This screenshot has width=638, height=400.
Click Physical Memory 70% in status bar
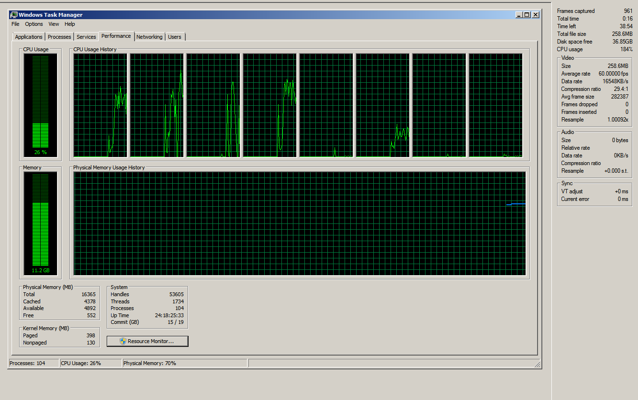pyautogui.click(x=150, y=363)
